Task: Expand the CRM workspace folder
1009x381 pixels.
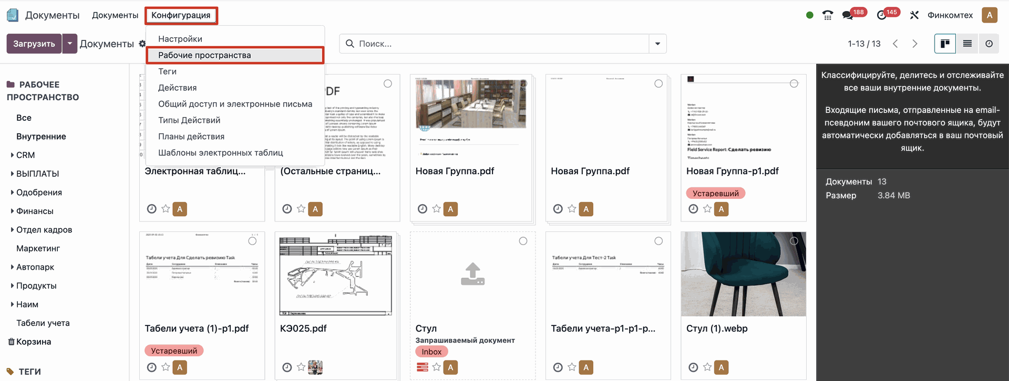Action: click(x=12, y=155)
